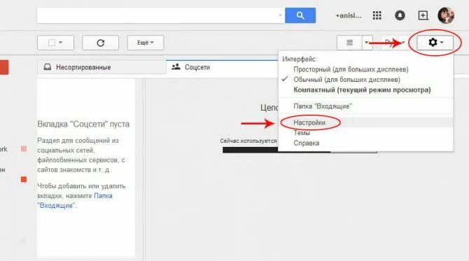Click the Несортированные inbox icon
The width and height of the screenshot is (469, 261).
[48, 66]
